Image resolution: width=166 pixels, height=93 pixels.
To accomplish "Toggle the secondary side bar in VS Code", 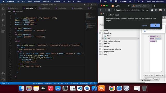I will [x=91, y=5].
